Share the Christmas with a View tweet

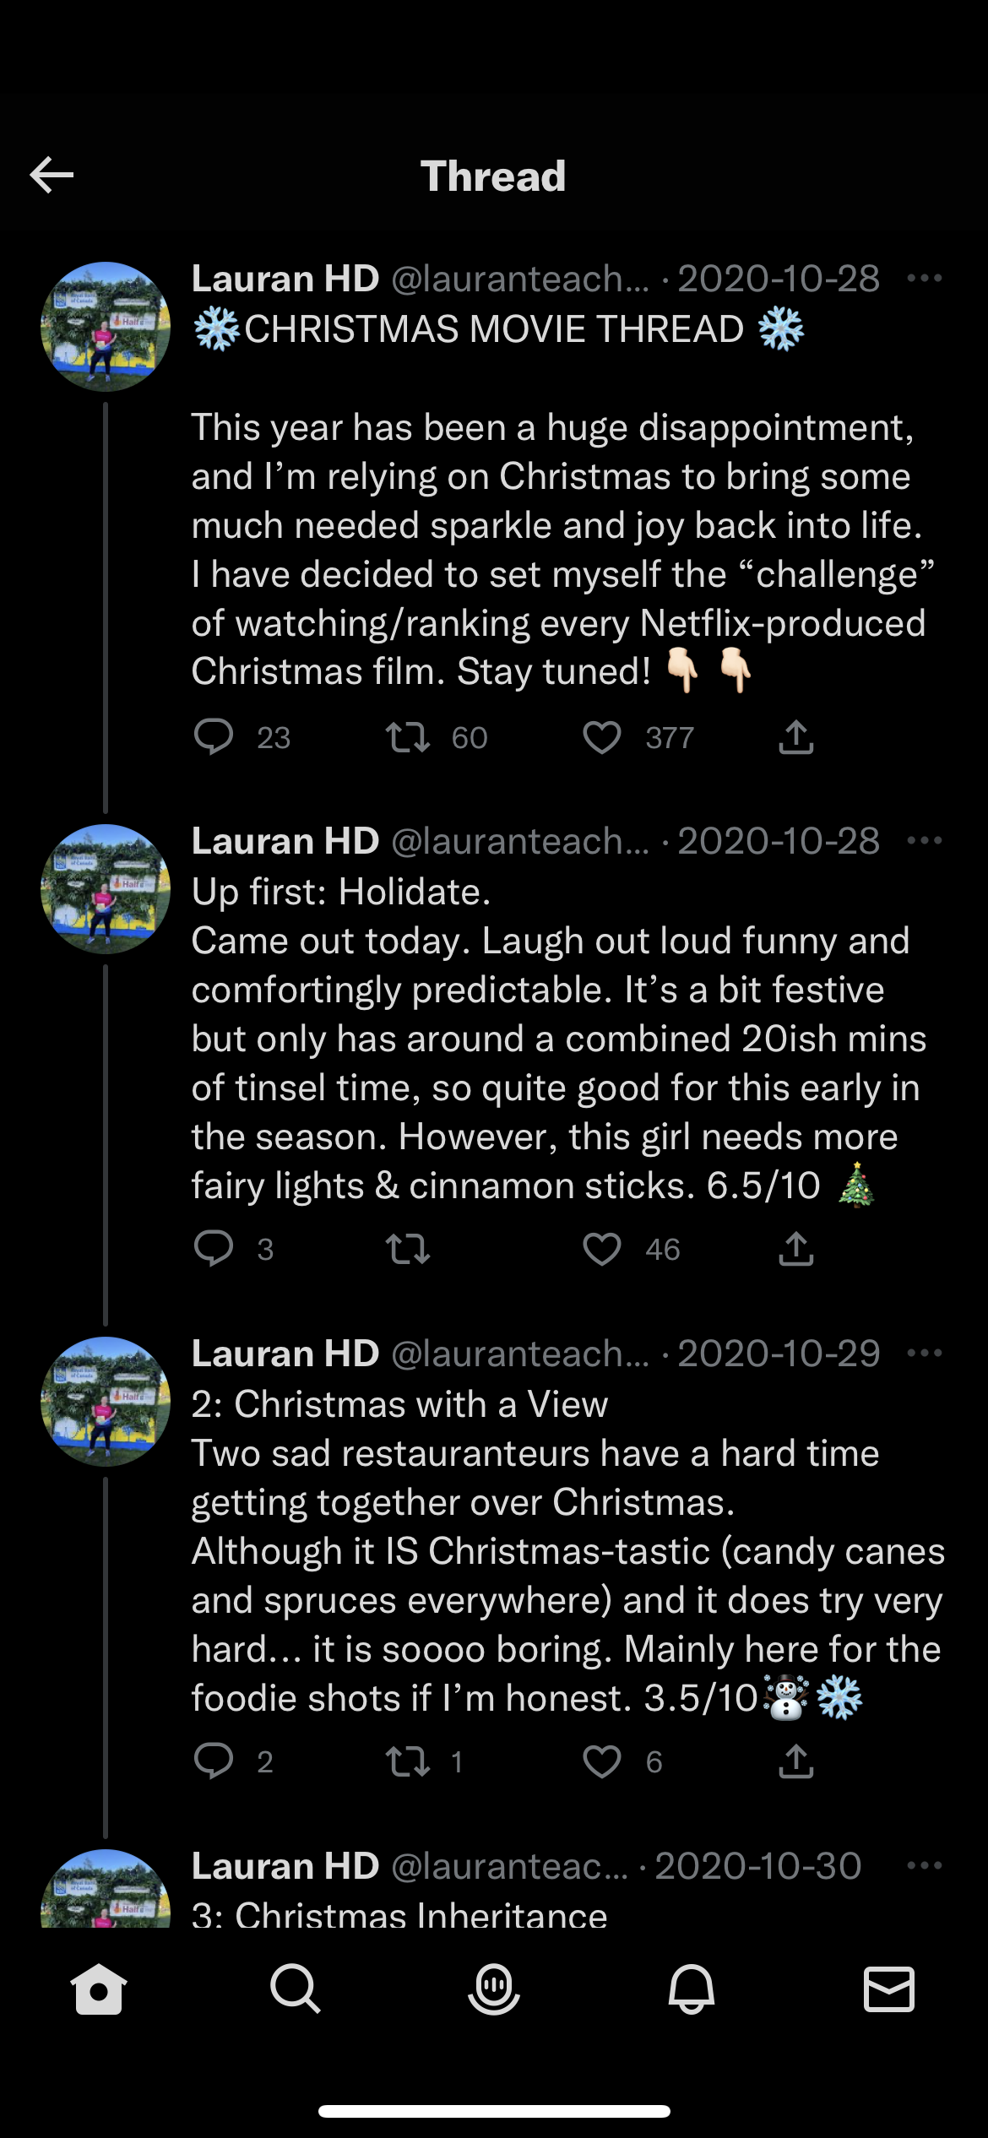coord(795,1761)
